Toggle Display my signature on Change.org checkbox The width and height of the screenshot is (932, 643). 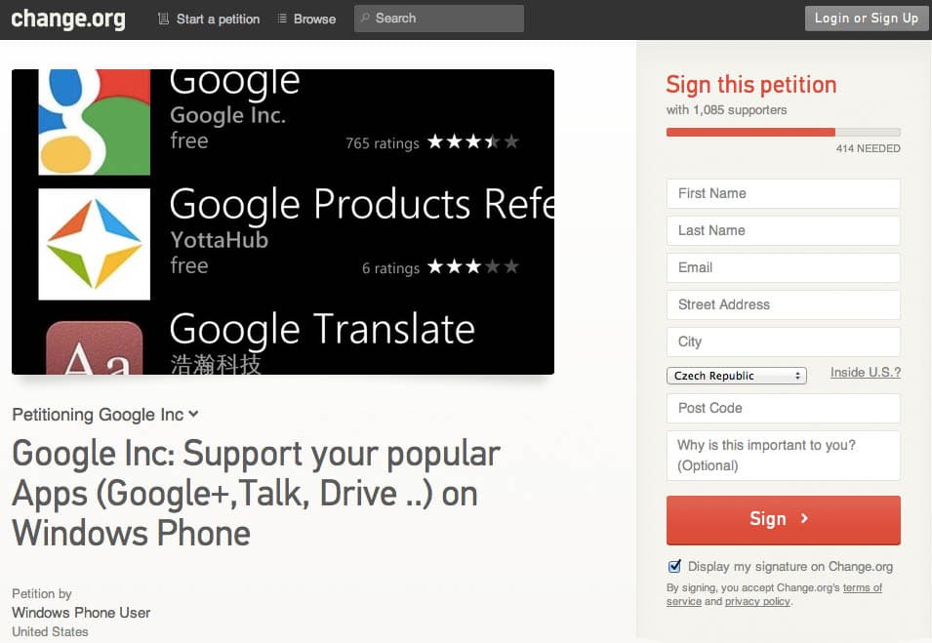coord(674,566)
